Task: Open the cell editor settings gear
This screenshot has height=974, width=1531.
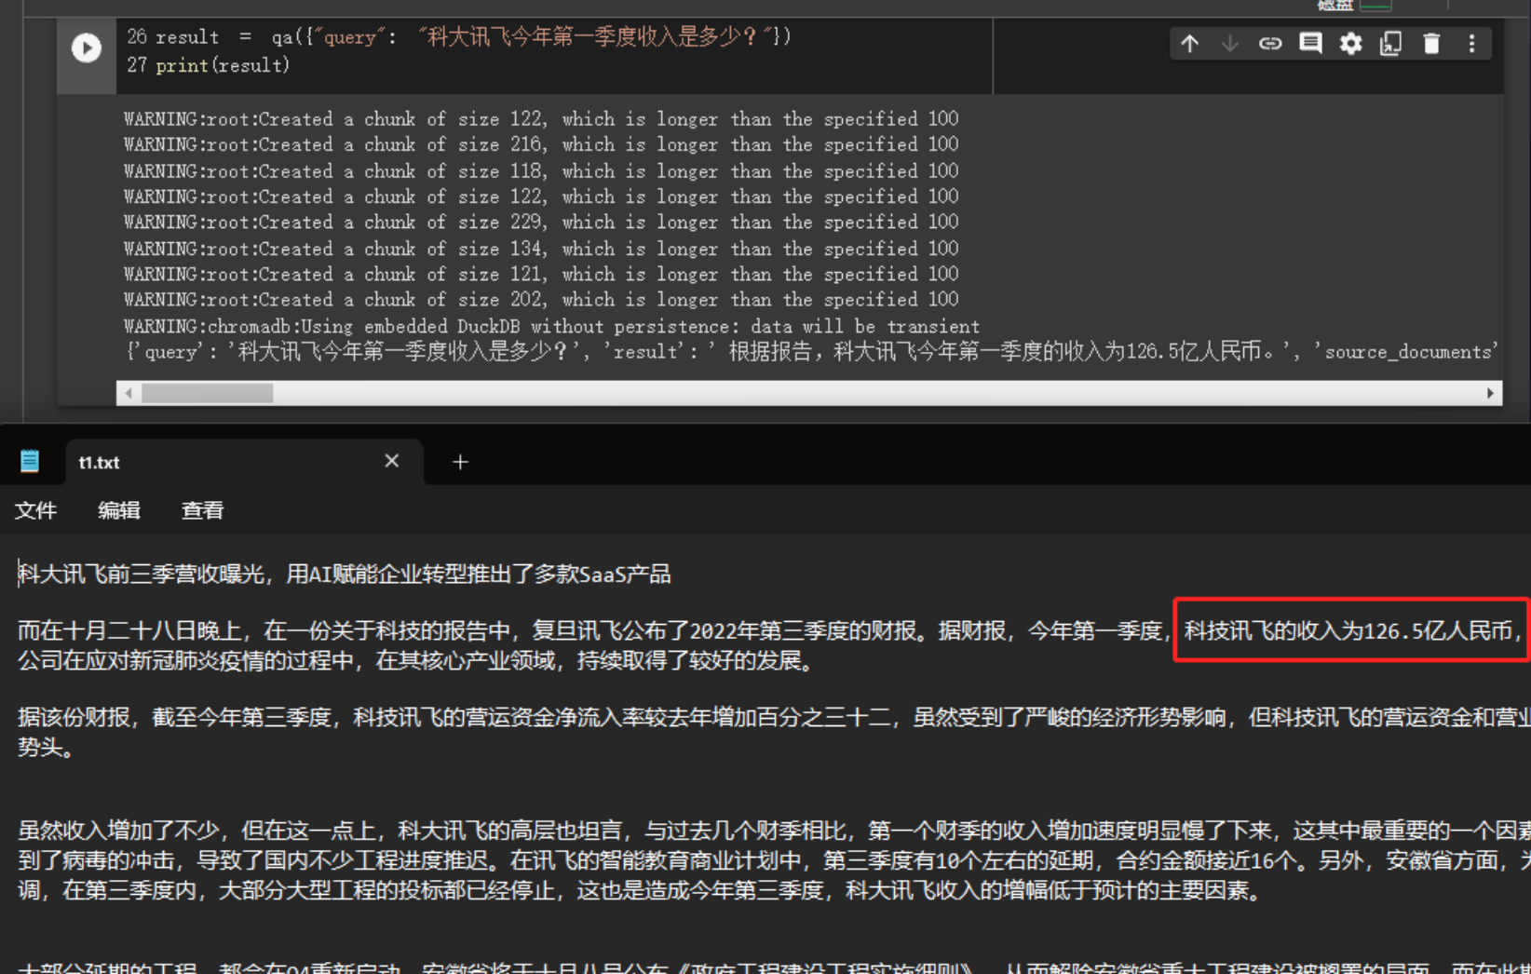Action: coord(1350,44)
